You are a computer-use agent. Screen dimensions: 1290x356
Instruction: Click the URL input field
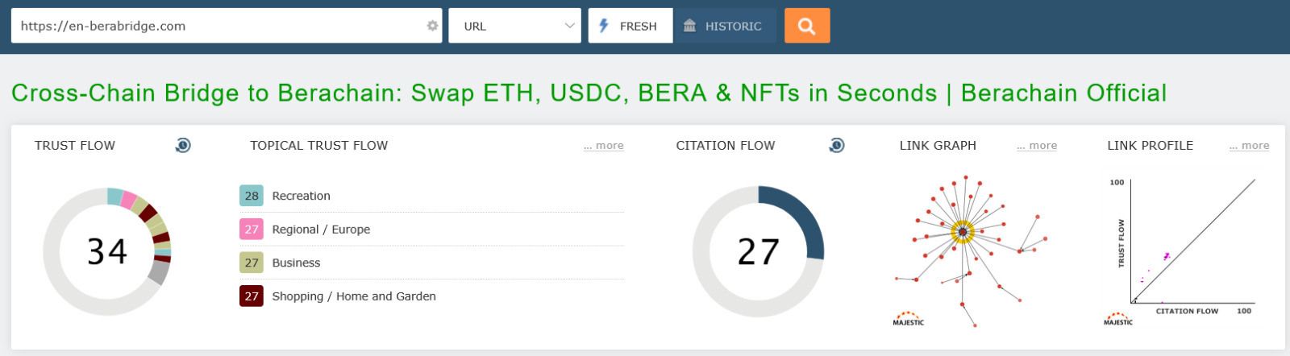218,26
